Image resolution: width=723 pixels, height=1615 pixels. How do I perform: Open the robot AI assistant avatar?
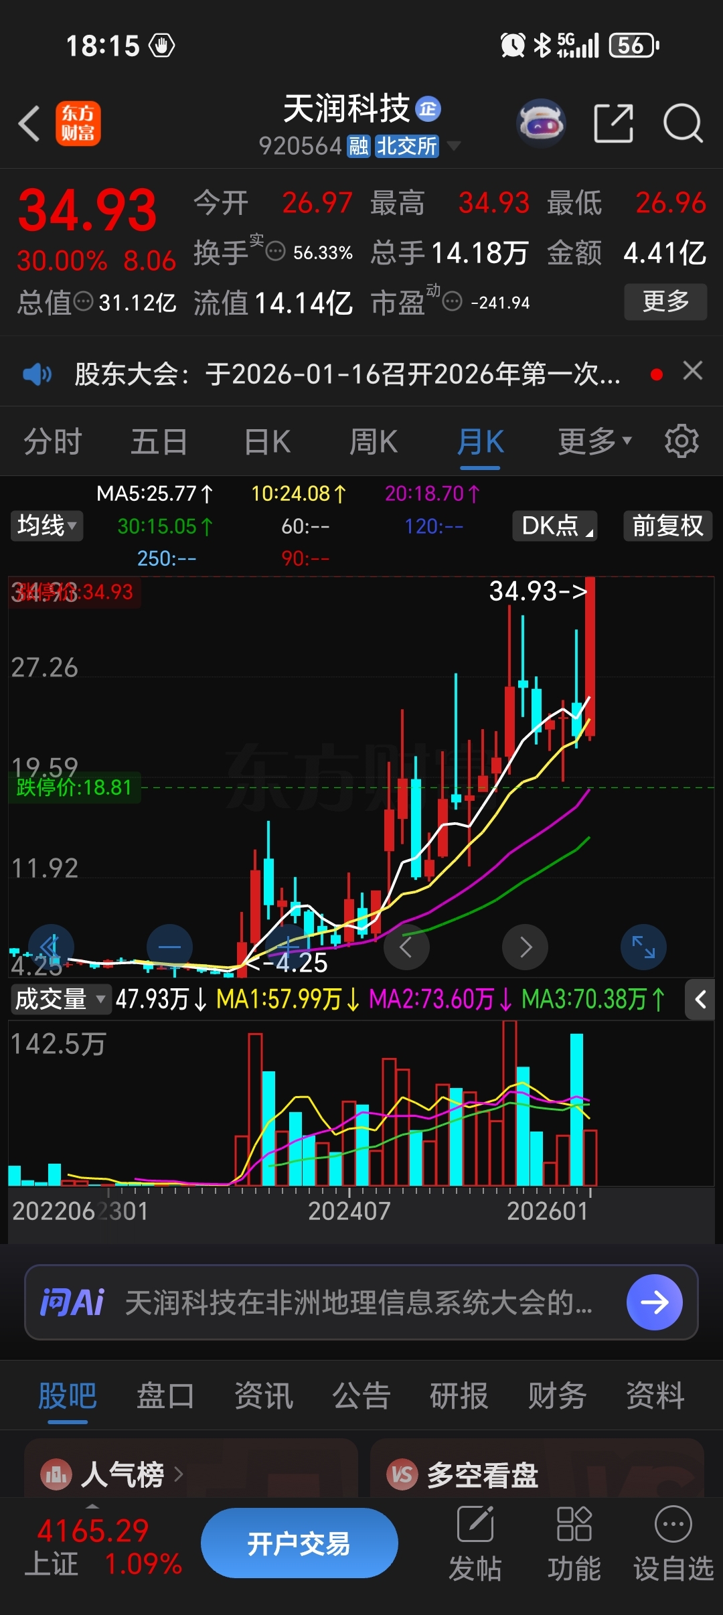point(541,124)
